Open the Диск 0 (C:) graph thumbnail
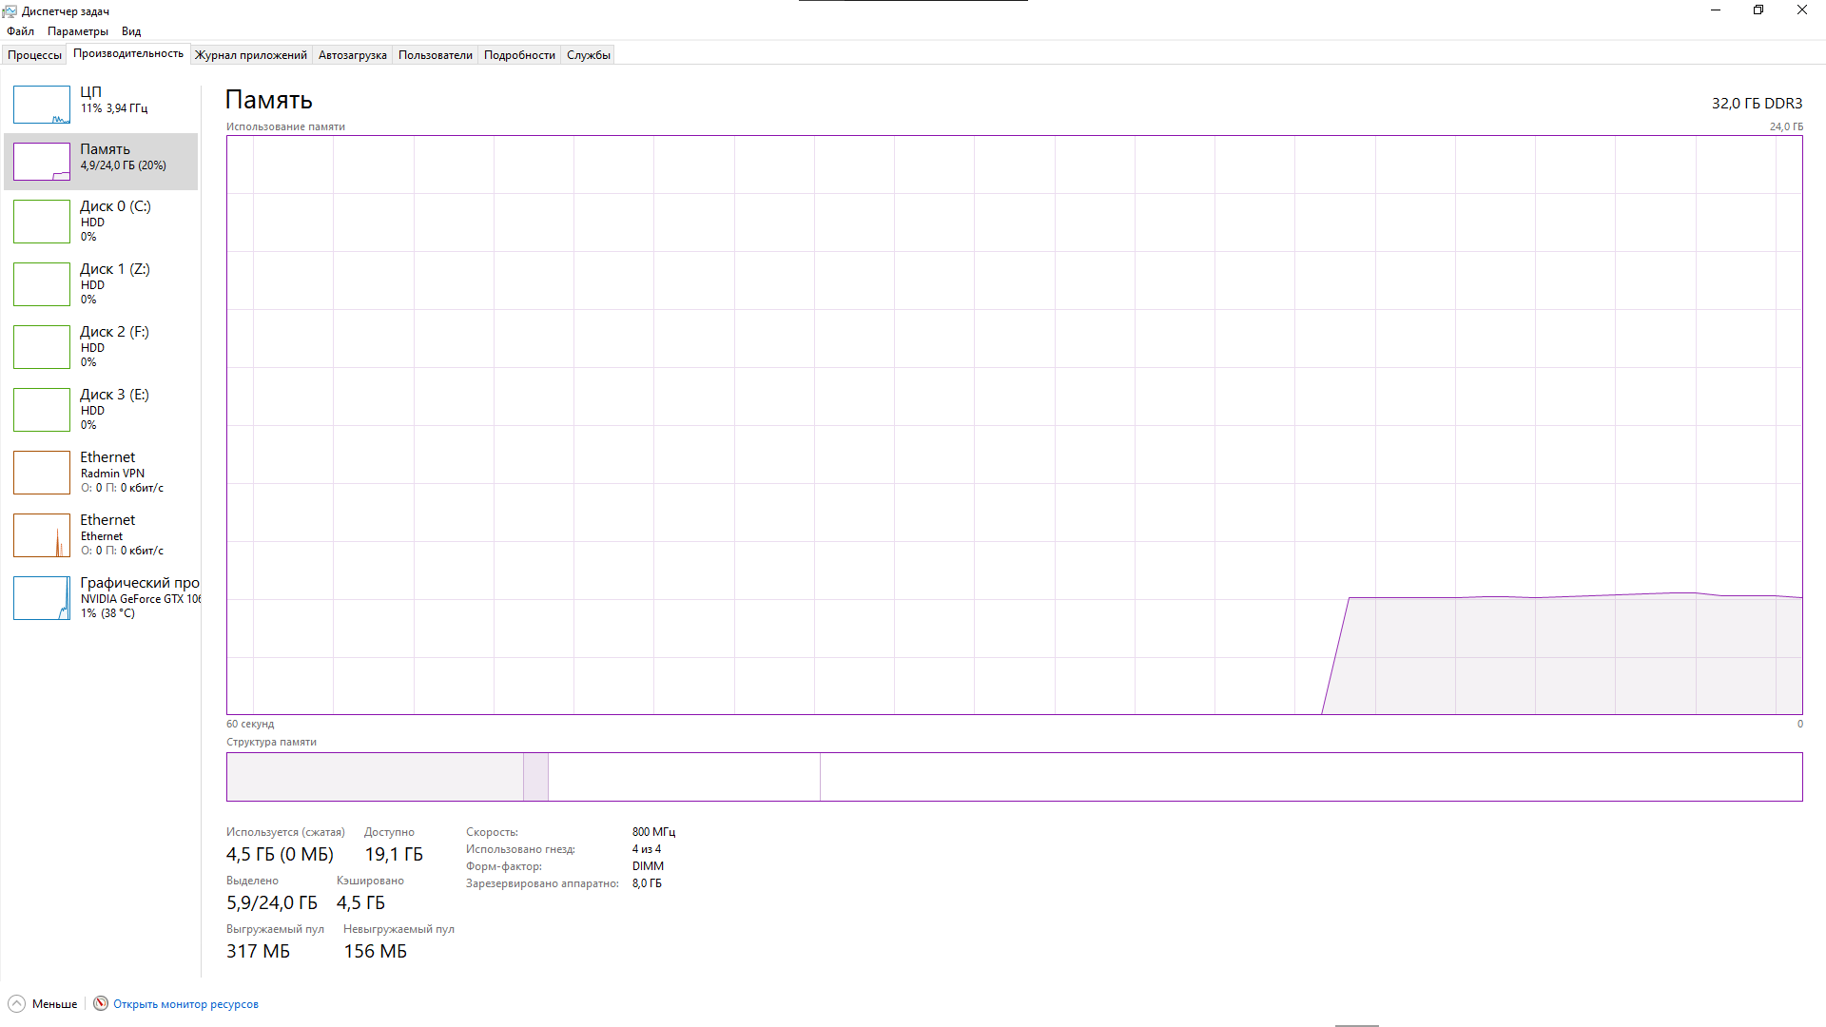Image resolution: width=1826 pixels, height=1027 pixels. (x=42, y=222)
